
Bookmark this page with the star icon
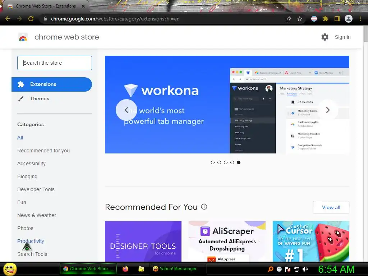300,19
